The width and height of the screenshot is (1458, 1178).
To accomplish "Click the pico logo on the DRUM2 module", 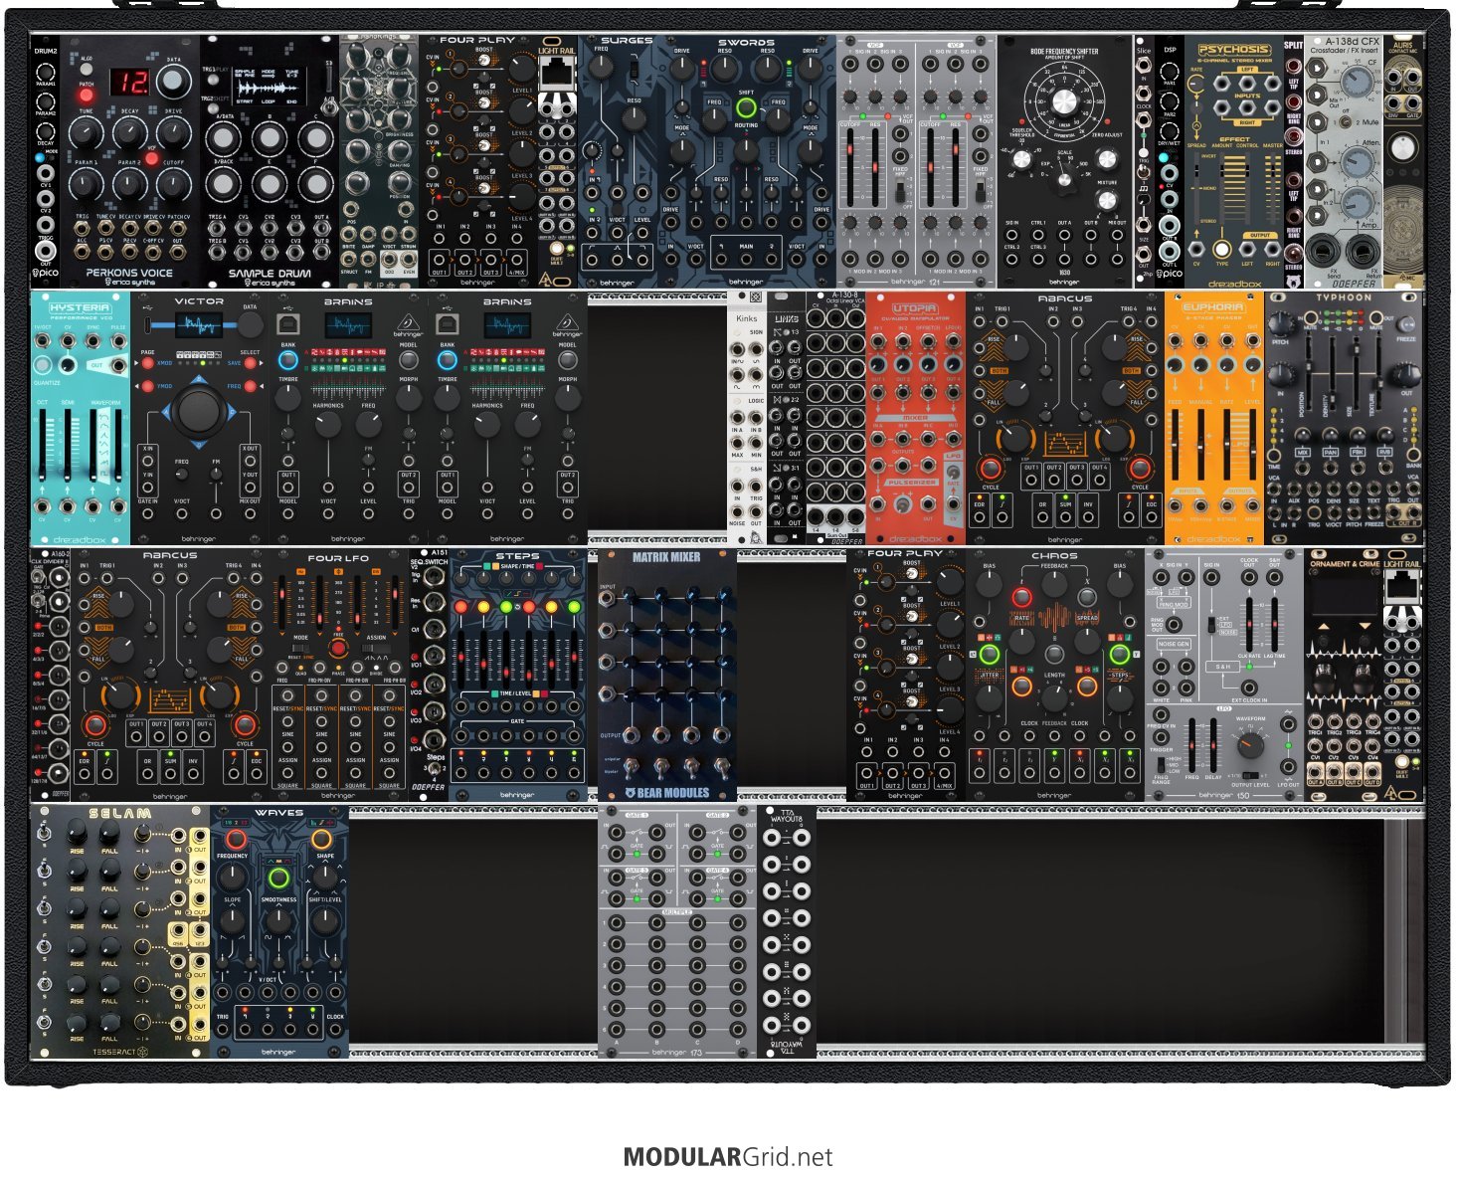I will coord(45,274).
